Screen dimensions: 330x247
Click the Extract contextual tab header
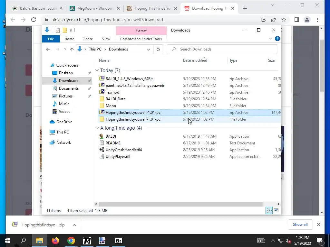[141, 31]
